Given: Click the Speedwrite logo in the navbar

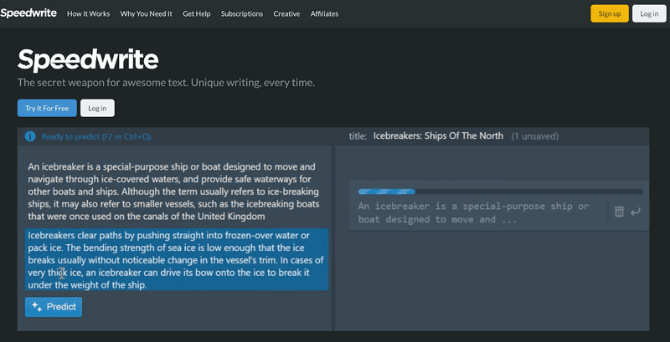Looking at the screenshot, I should pos(28,13).
